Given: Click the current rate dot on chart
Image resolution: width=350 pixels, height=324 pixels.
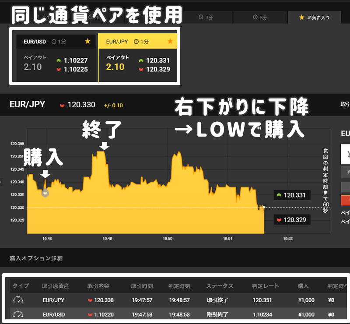Looking at the screenshot, I should point(264,207).
